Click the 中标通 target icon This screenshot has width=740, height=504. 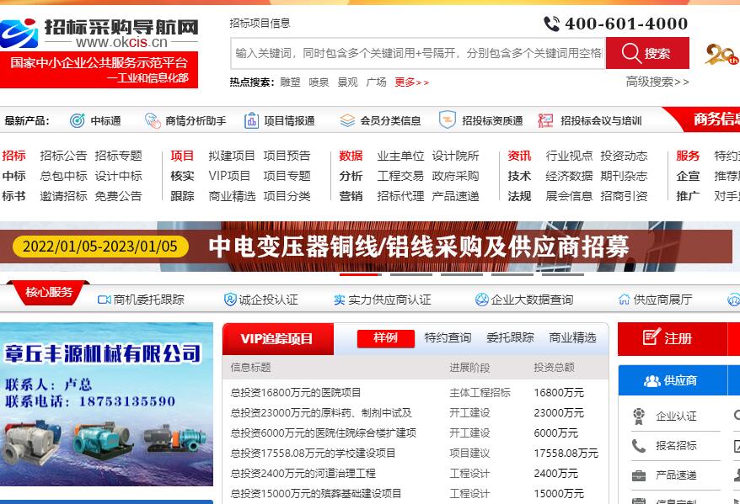click(78, 120)
